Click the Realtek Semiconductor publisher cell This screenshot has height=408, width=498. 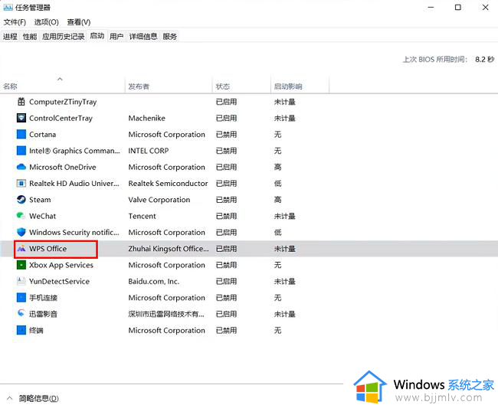(x=168, y=184)
